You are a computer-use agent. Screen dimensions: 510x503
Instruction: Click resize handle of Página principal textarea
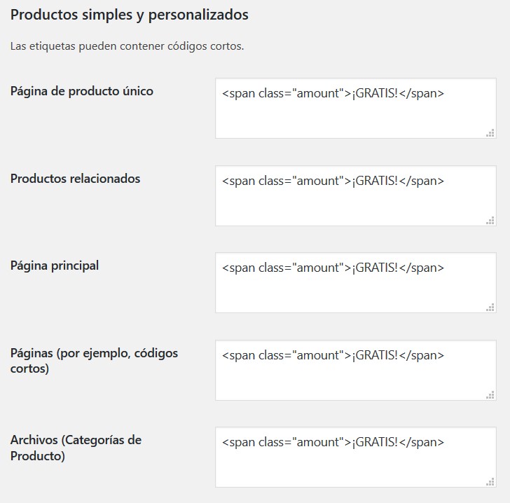(x=490, y=307)
